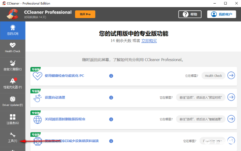The height and width of the screenshot is (151, 241).
Task: Show info for 使用健康检查功能优化 PC
Action: [111, 76]
